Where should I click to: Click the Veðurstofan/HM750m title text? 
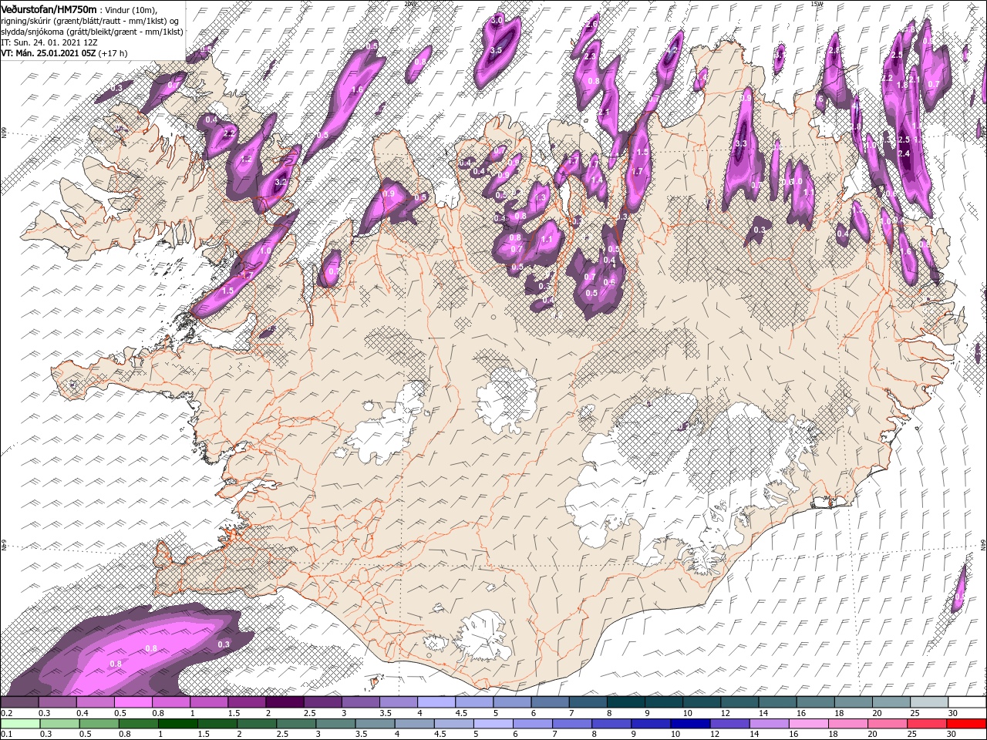49,9
